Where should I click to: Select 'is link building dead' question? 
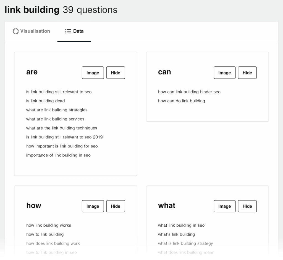point(46,101)
